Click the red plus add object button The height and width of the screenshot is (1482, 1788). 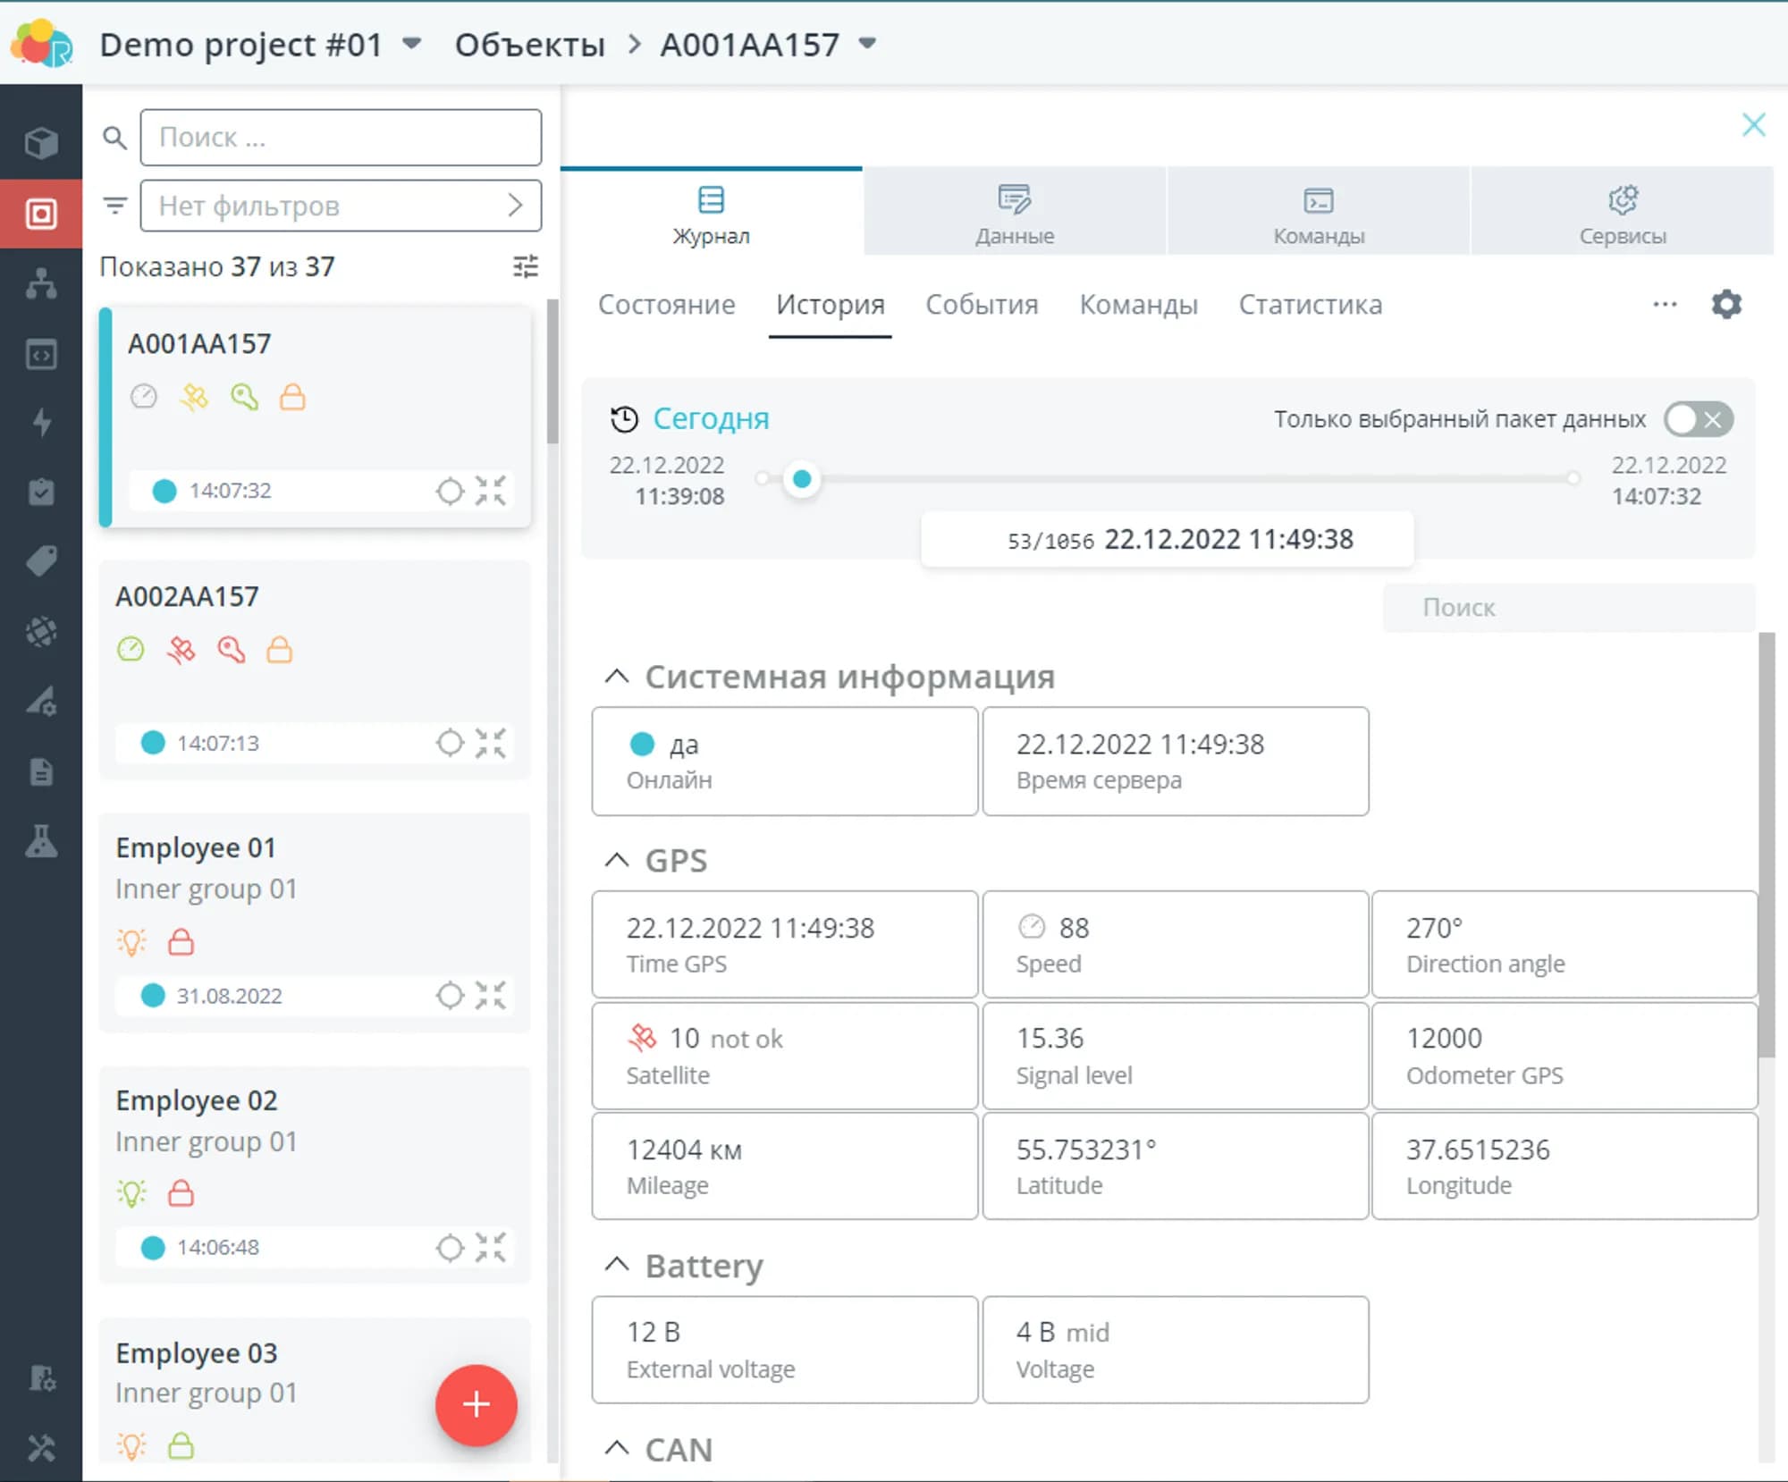(x=476, y=1404)
